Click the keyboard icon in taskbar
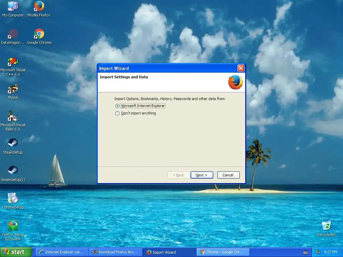Viewport: 343px width, 257px height. (x=305, y=252)
